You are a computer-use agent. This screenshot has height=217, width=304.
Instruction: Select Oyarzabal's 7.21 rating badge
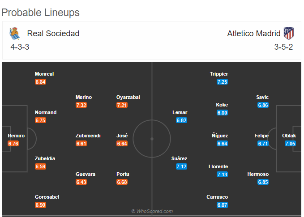pos(122,105)
